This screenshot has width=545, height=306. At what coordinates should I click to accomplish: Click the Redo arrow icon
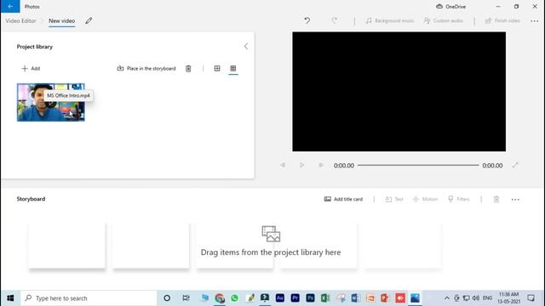tap(335, 20)
